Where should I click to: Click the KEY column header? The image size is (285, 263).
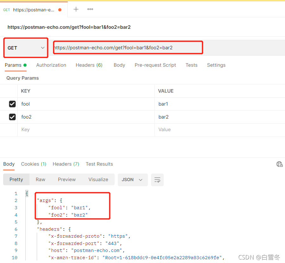tap(26, 91)
